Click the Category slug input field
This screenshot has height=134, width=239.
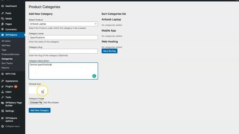coord(63,51)
